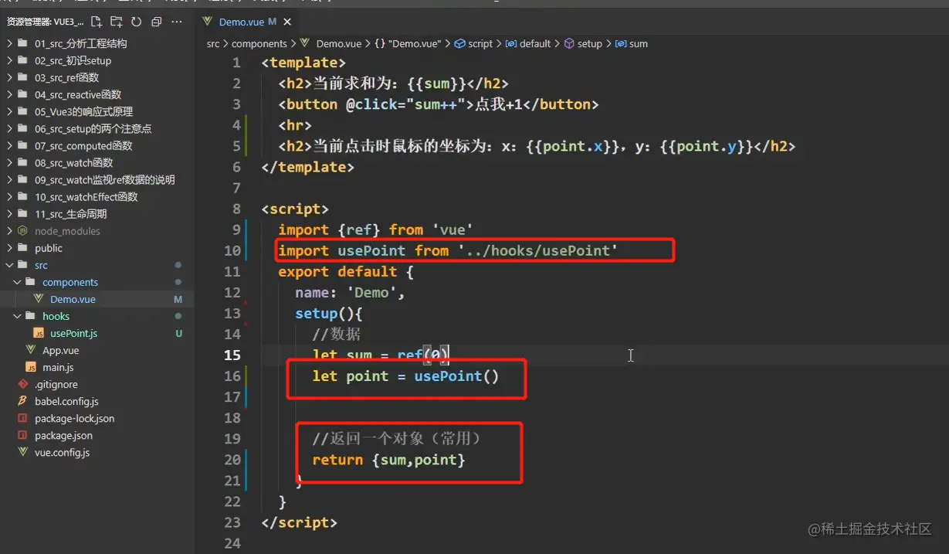Click line number 15 in the gutter
Image resolution: width=949 pixels, height=554 pixels.
232,355
